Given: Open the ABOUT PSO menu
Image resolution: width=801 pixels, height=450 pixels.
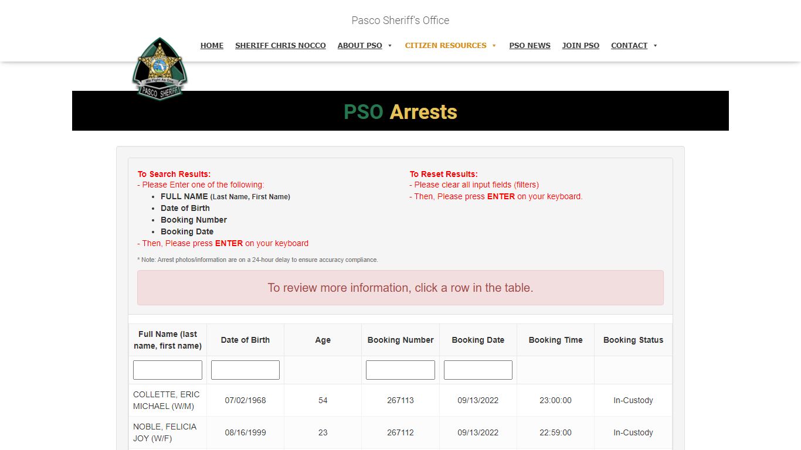Looking at the screenshot, I should click(359, 45).
